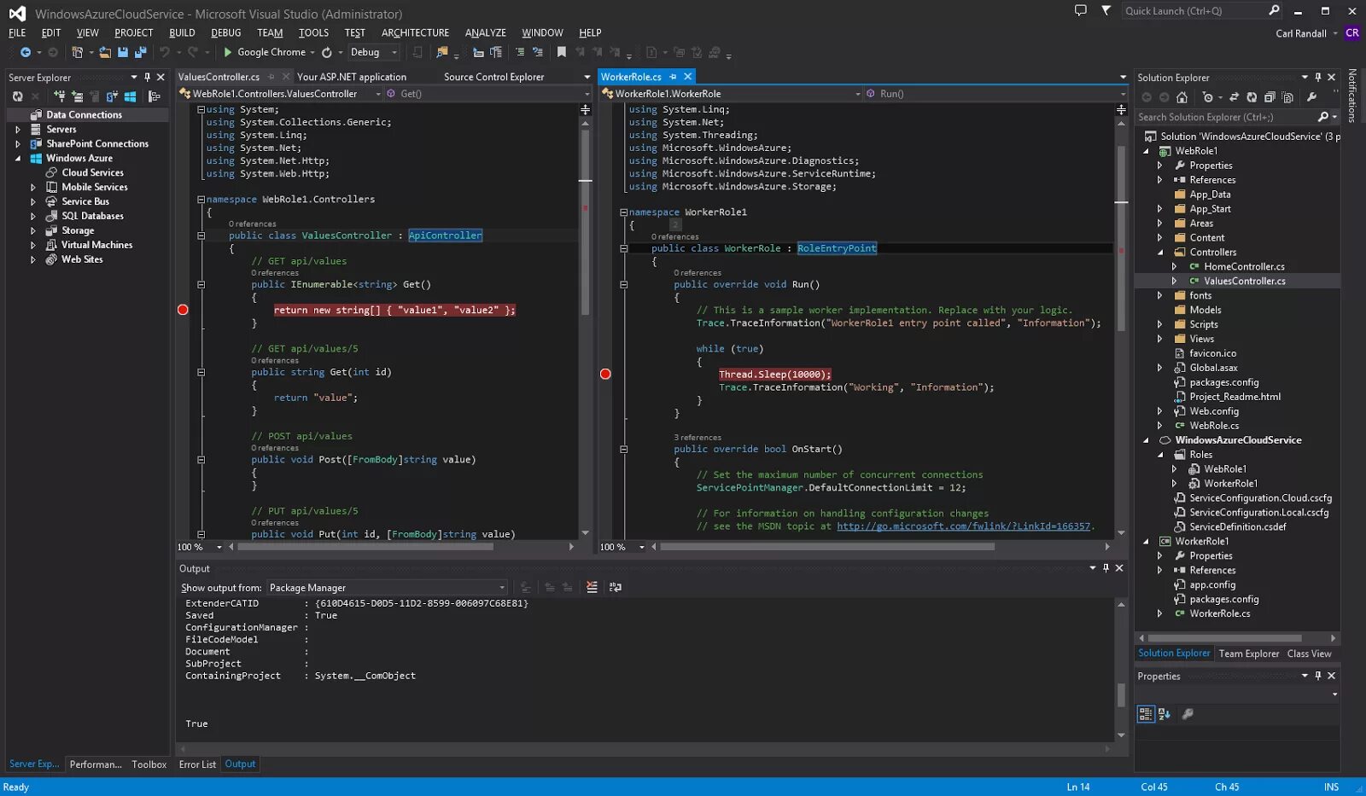
Task: Open the Team Explorer tab
Action: coord(1248,654)
